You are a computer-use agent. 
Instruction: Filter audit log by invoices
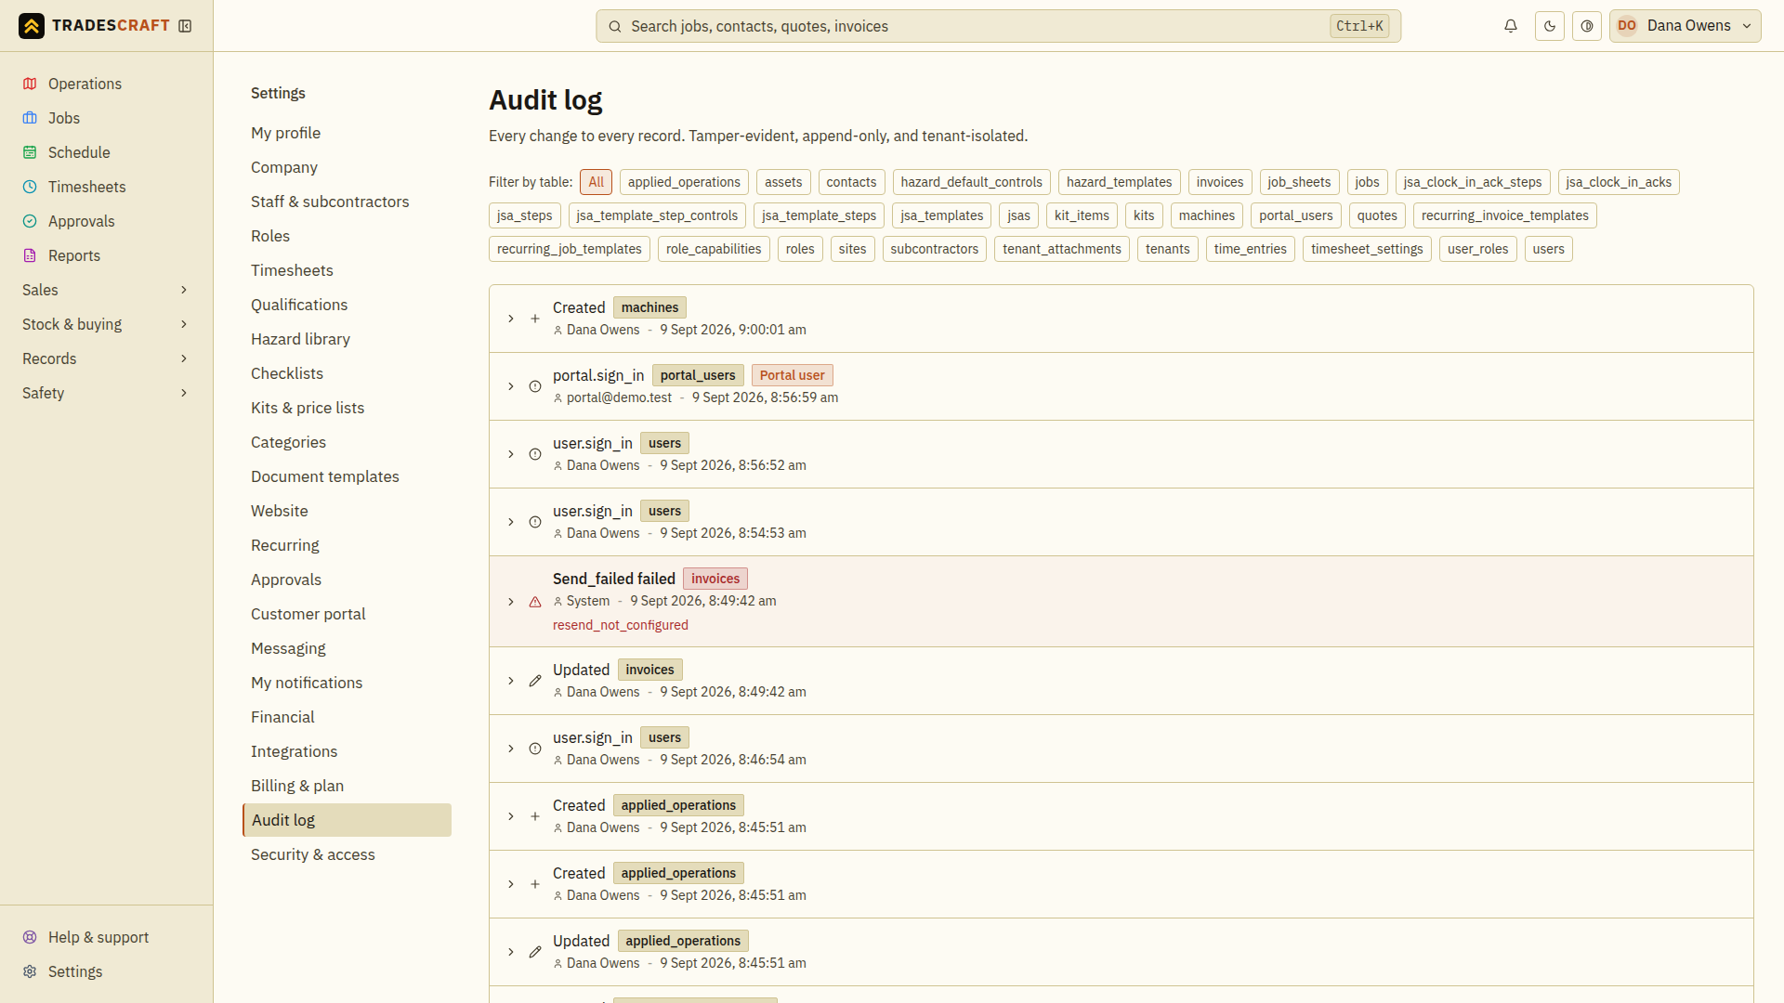[x=1220, y=182]
